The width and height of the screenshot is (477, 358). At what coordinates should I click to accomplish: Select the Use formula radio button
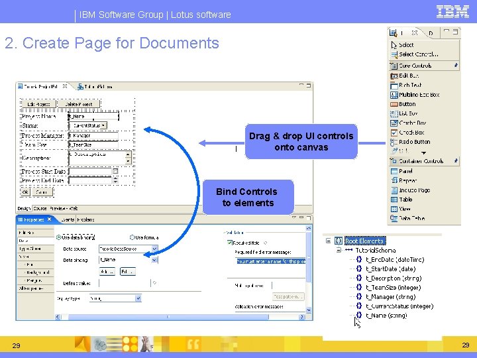coord(132,237)
